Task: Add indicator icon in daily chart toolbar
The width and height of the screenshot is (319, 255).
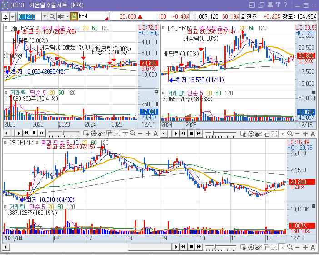Action: (x=259, y=247)
